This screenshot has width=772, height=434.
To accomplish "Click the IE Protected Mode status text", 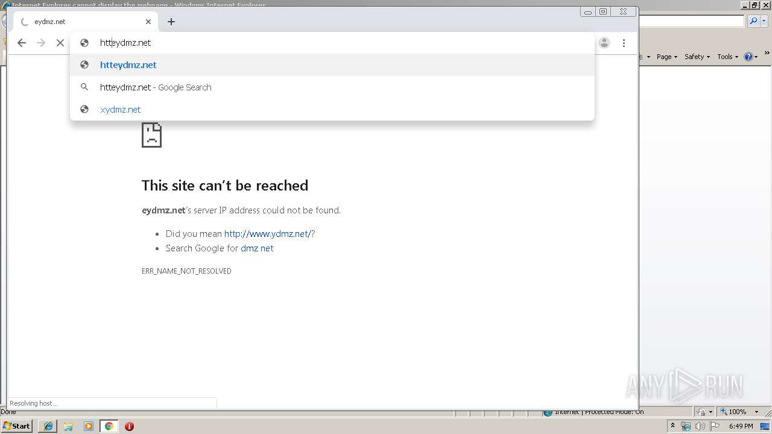I will click(x=599, y=412).
